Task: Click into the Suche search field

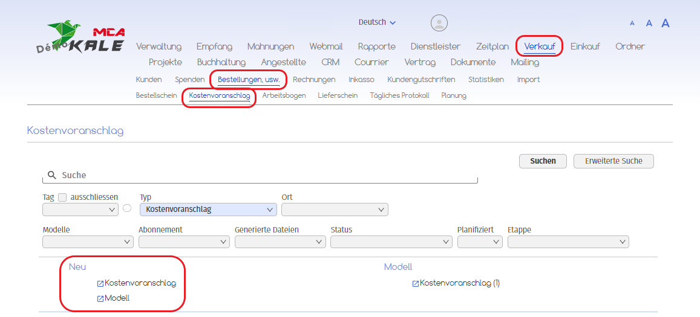Action: point(266,175)
